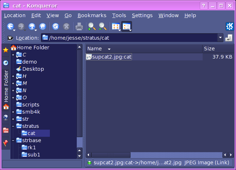Expand the smb4k folder node
Viewport: 236px width, 170px height.
(13, 112)
